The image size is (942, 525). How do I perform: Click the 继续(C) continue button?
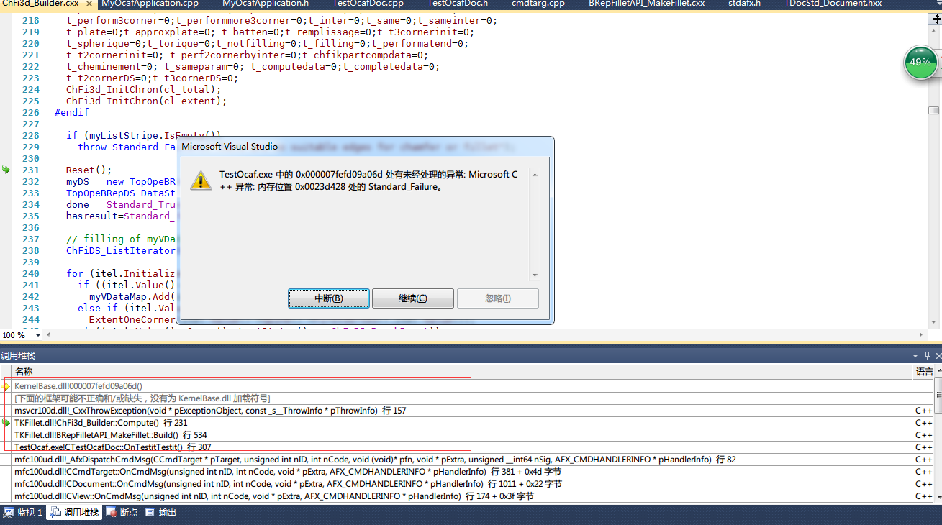click(413, 298)
